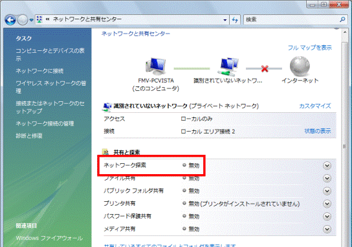Click the vertical scrollbar up arrow
Viewport: 352px width, 247px height.
pyautogui.click(x=345, y=32)
